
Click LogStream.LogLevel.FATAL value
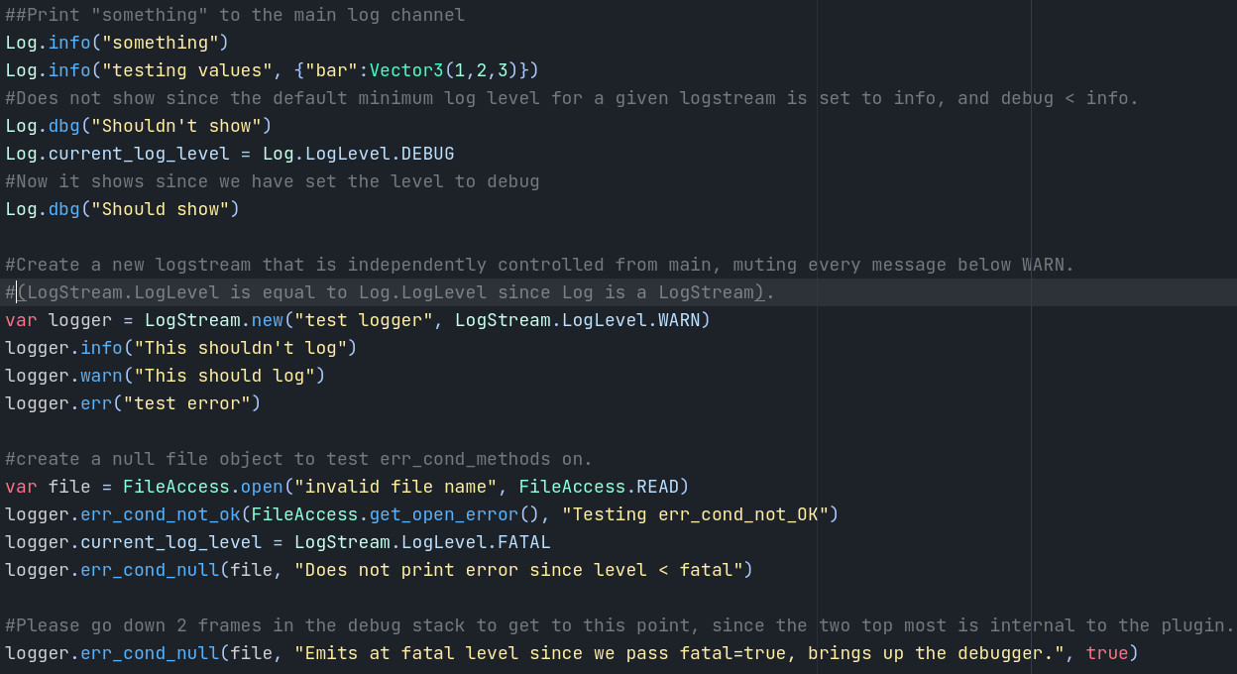(x=422, y=542)
